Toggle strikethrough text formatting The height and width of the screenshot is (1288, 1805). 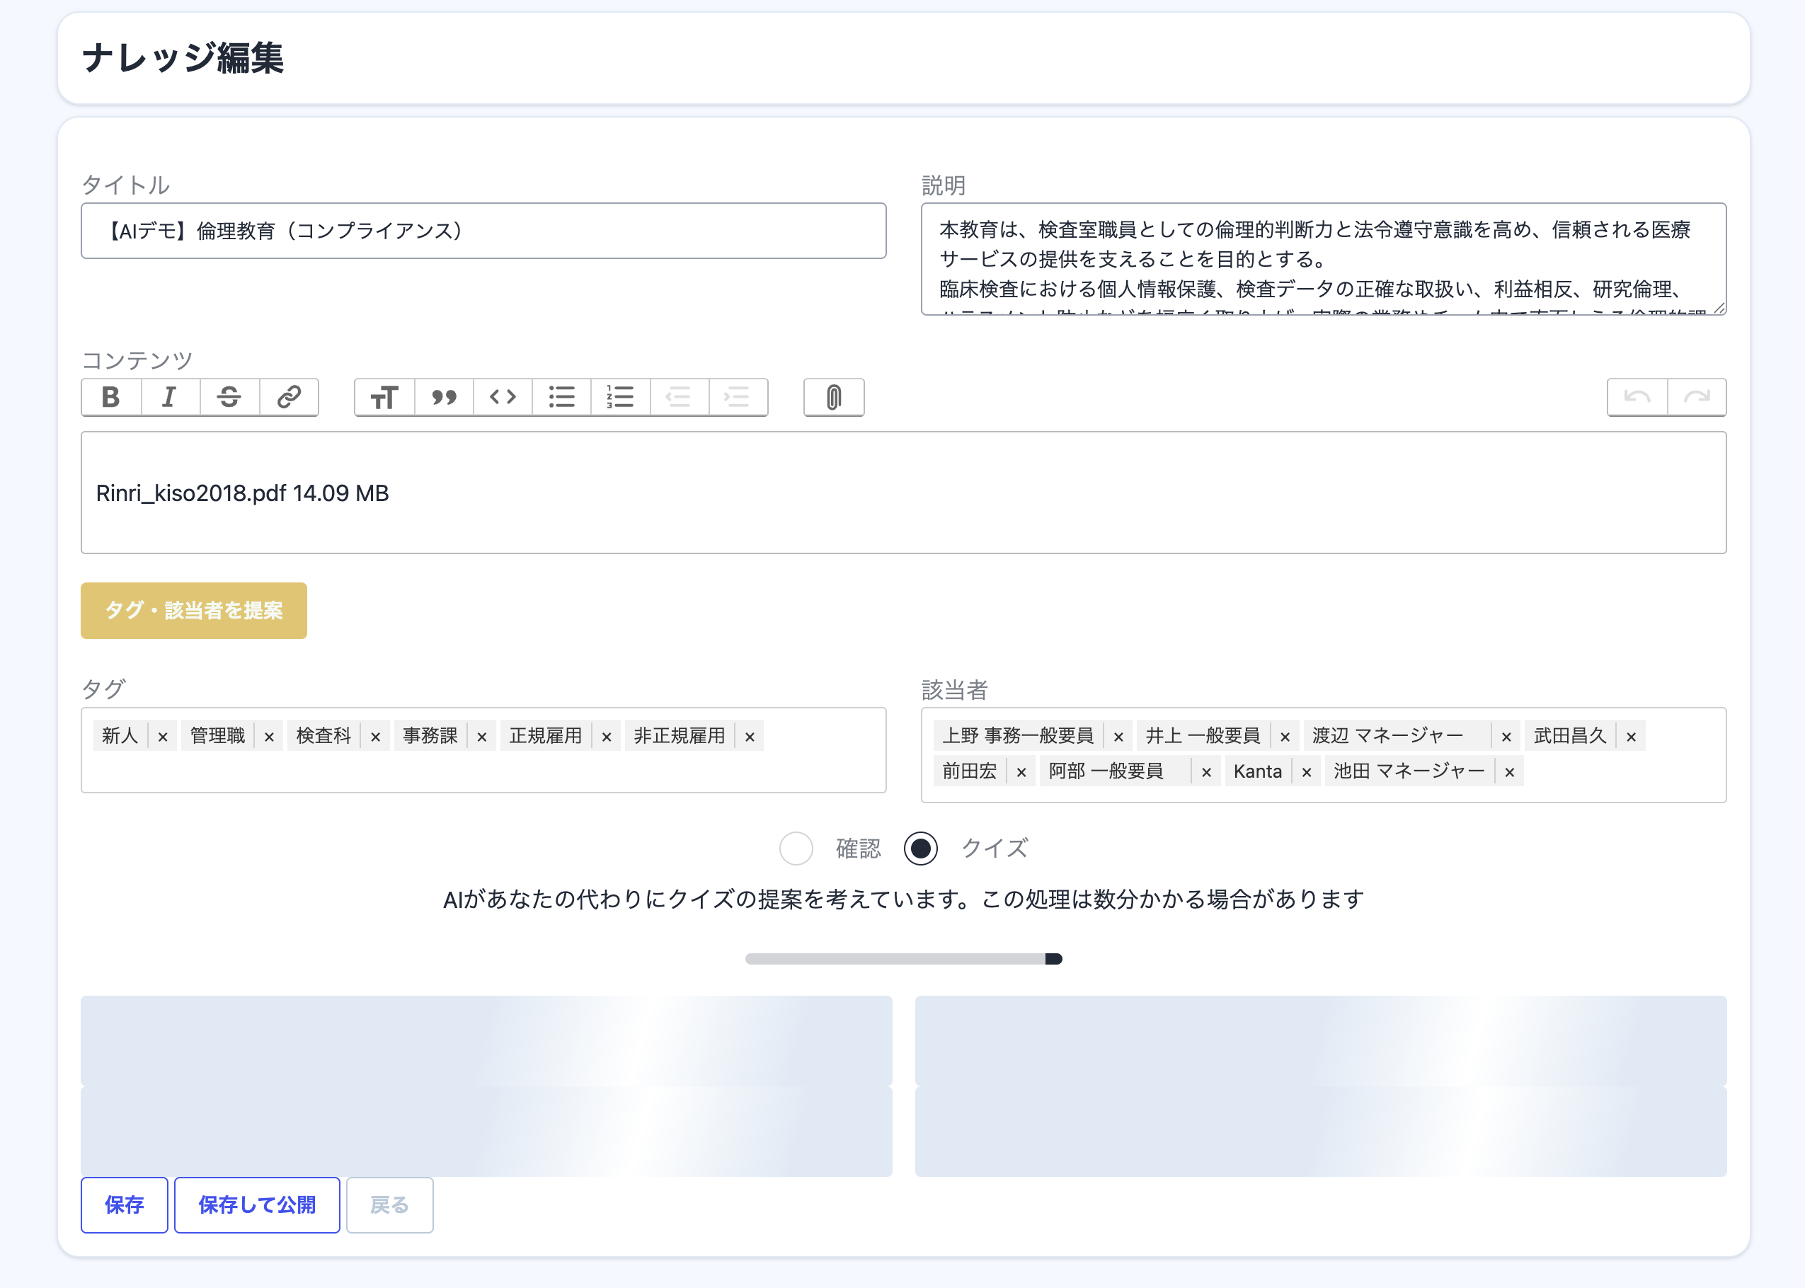pos(229,396)
